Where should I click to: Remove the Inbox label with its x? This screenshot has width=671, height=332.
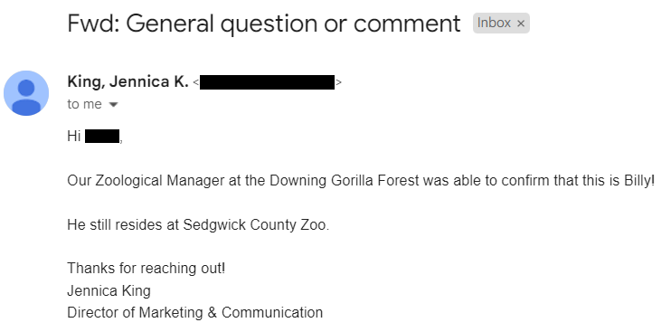point(520,24)
